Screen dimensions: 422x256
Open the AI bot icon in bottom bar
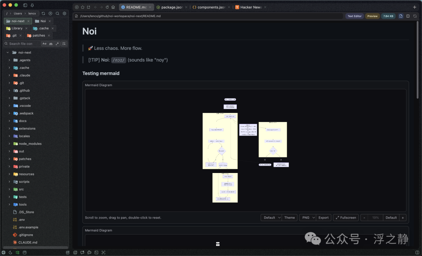coord(89,252)
